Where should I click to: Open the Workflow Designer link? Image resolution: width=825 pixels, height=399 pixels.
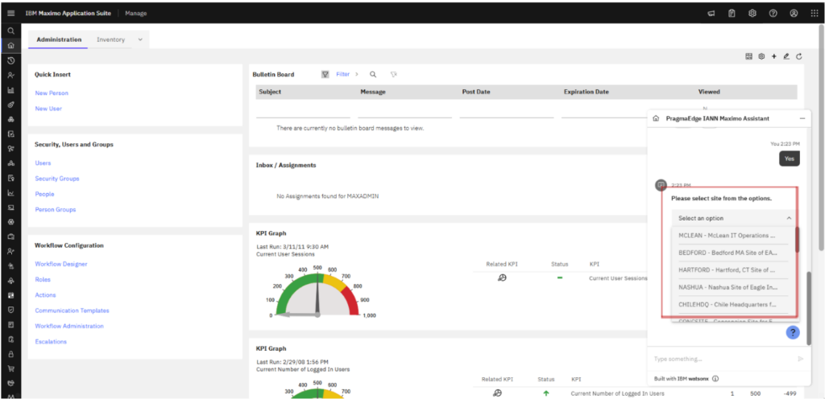[61, 264]
